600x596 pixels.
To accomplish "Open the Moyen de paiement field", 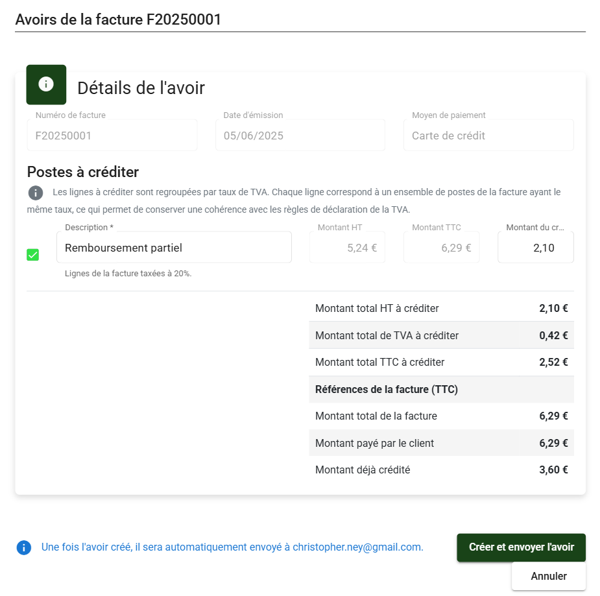I will pos(488,135).
